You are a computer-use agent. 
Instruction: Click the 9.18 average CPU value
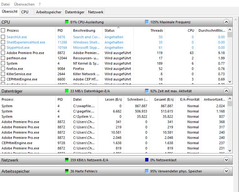tap(221, 53)
